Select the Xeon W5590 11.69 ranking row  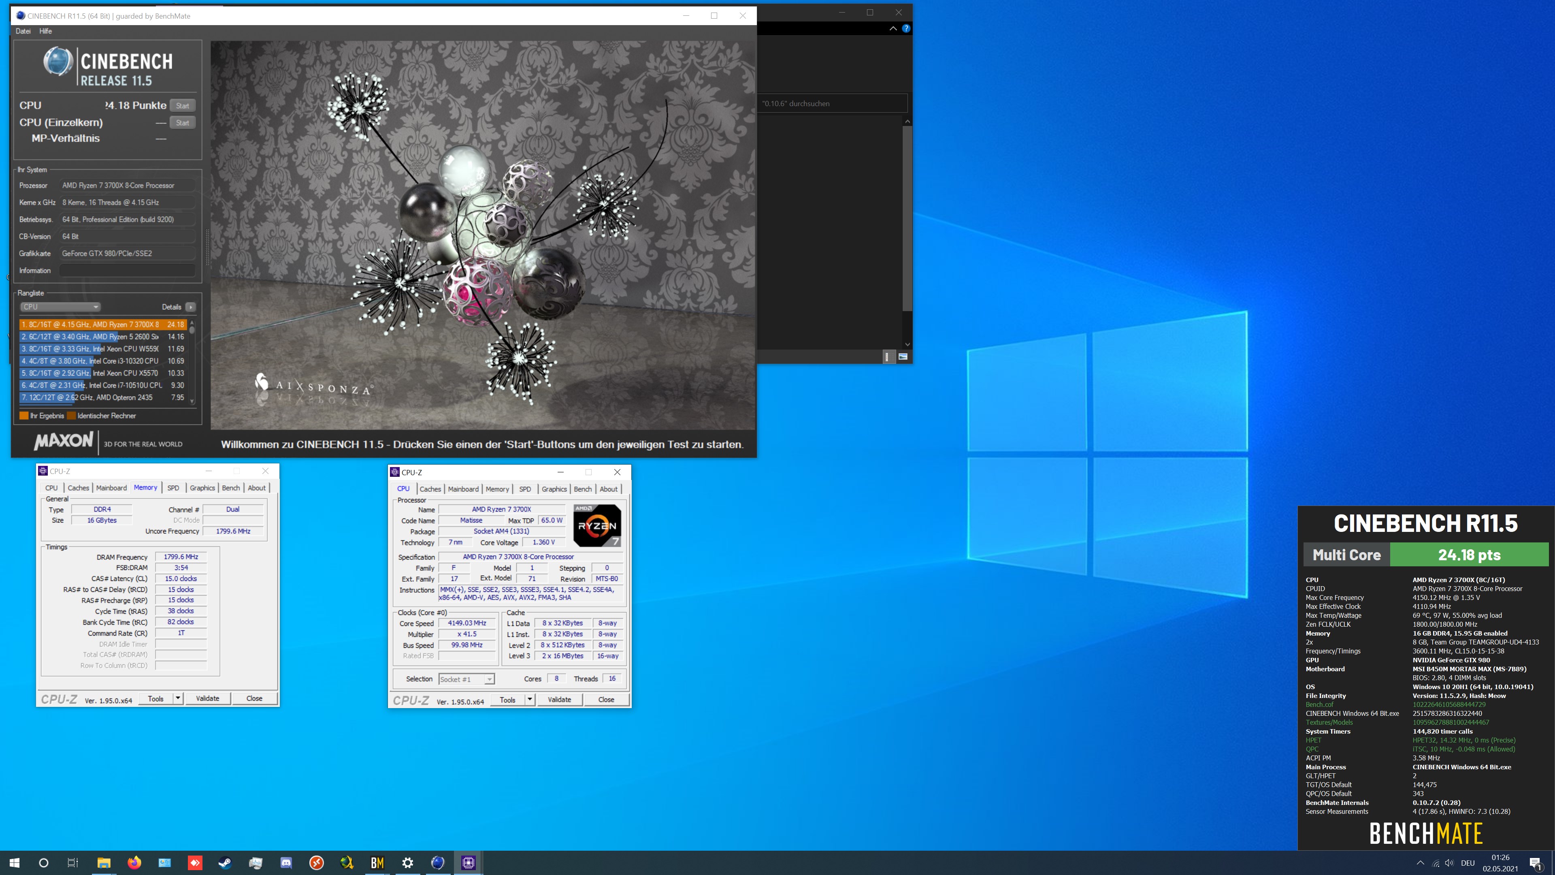[103, 348]
